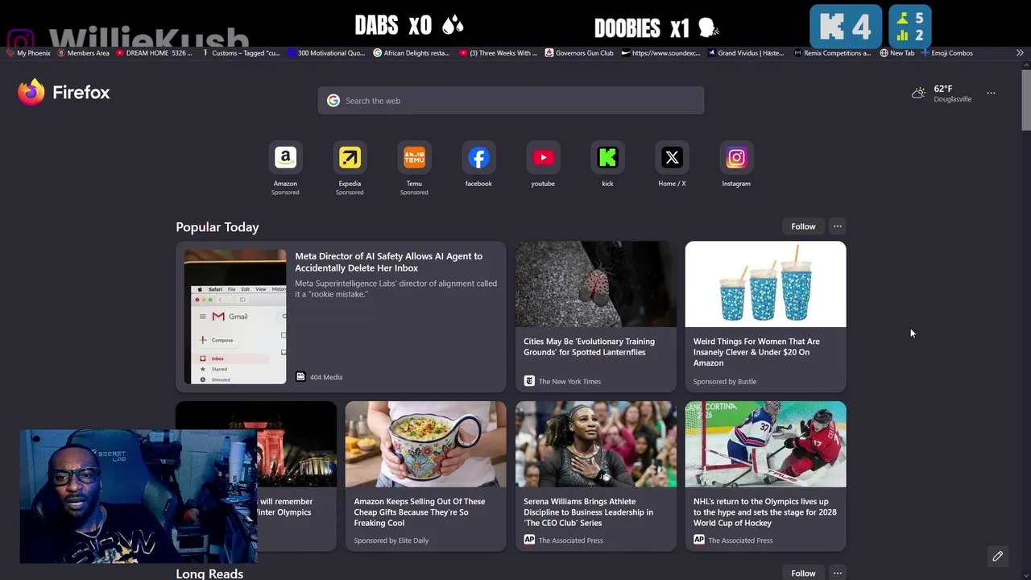Screen dimensions: 1031x580
Task: Open the soundexc... bookmark
Action: tap(660, 53)
